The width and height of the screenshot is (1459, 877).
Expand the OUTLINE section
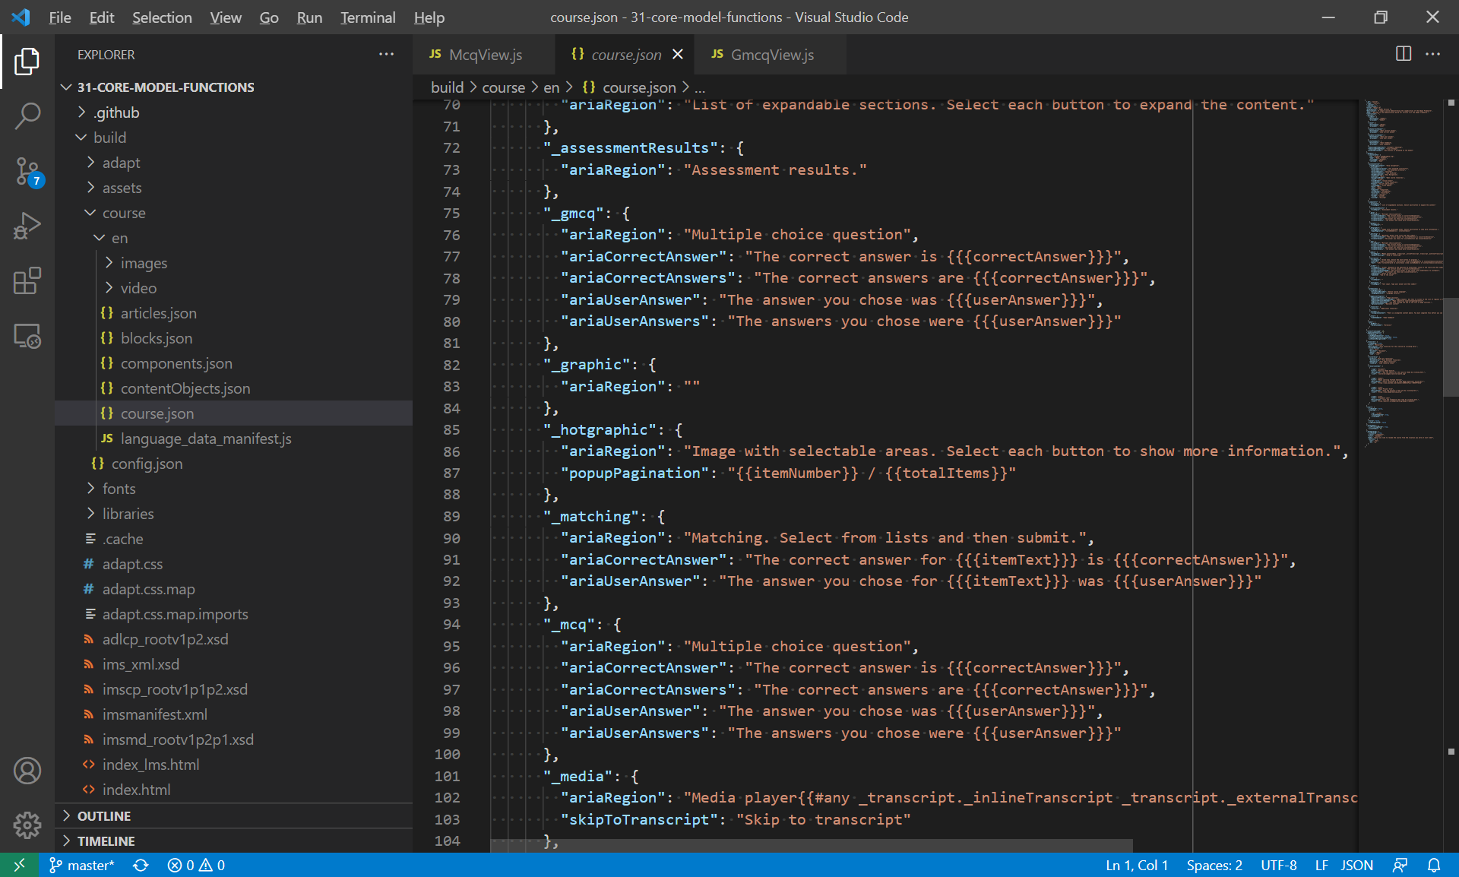[x=104, y=815]
